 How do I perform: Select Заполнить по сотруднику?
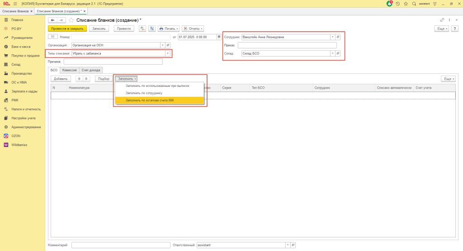159,93
